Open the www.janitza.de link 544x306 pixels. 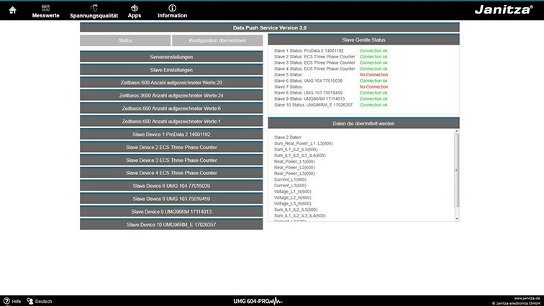click(525, 298)
